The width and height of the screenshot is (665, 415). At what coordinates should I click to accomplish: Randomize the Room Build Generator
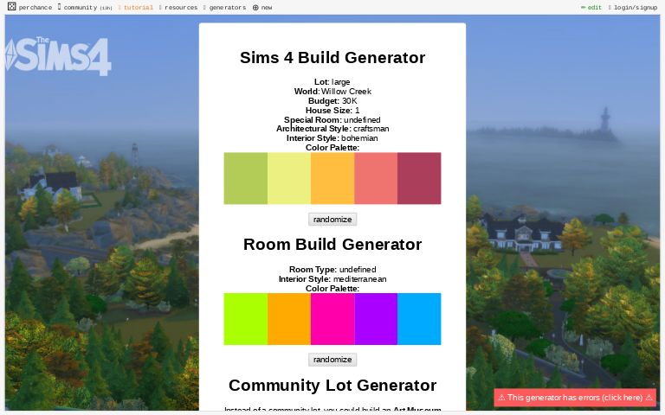[x=332, y=360]
